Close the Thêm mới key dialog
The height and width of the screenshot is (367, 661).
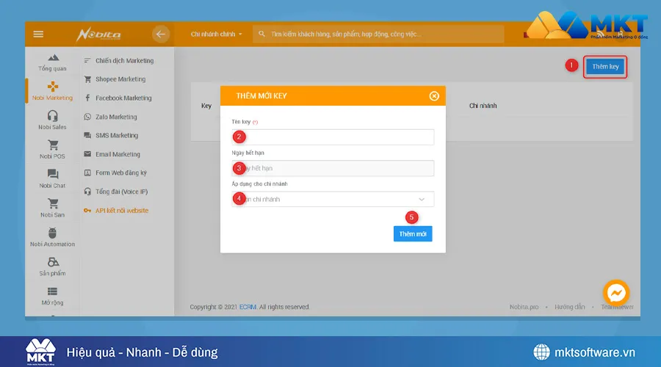434,95
